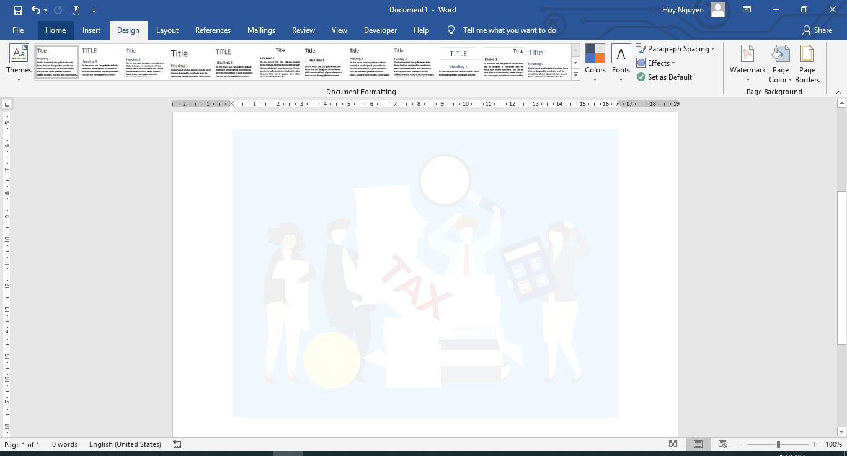Open the Watermark menu
This screenshot has width=847, height=456.
747,63
